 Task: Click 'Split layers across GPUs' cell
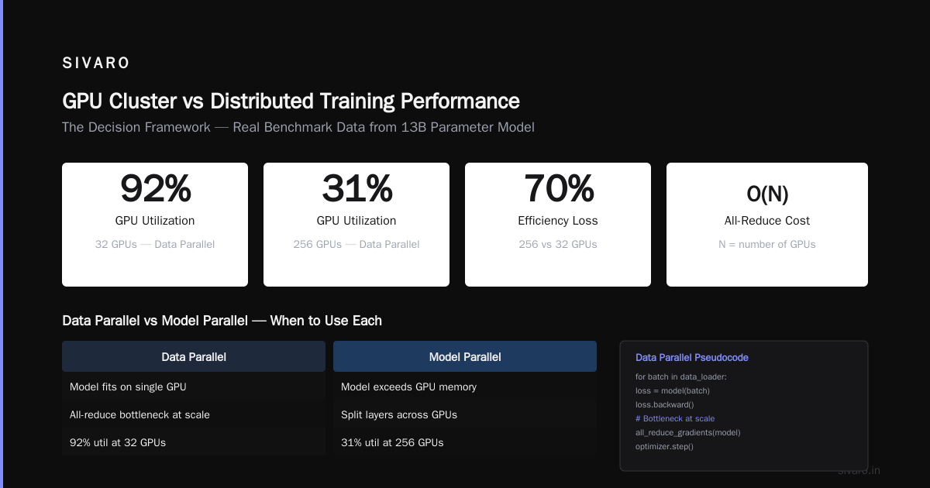465,414
